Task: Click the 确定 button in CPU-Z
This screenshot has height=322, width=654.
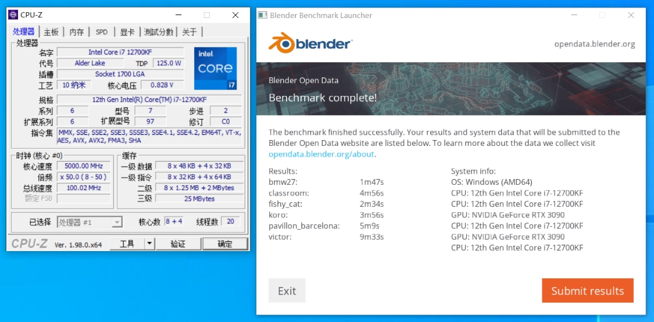Action: click(225, 244)
